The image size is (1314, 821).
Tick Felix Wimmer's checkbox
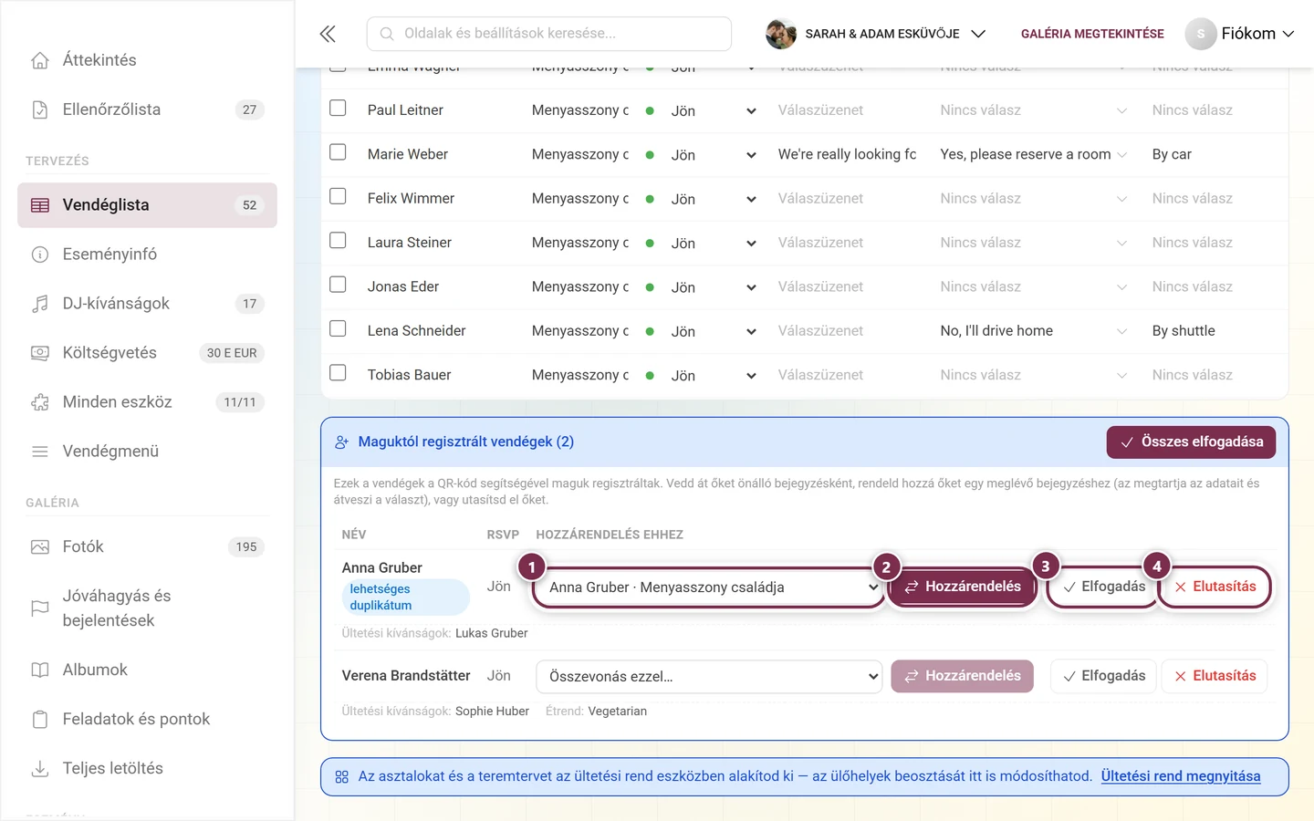338,196
